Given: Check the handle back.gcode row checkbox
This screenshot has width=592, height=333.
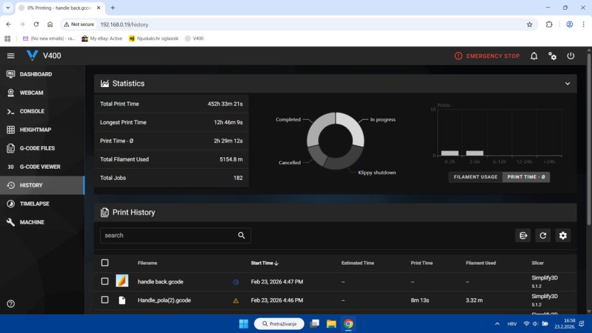Looking at the screenshot, I should coord(105,281).
